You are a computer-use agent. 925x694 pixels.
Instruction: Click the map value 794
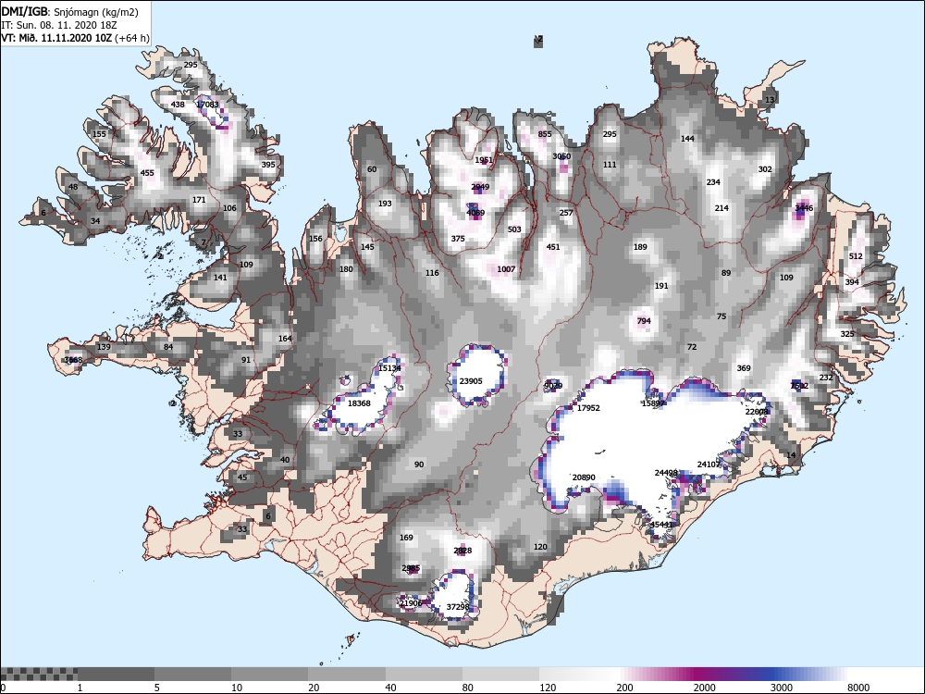(x=644, y=321)
